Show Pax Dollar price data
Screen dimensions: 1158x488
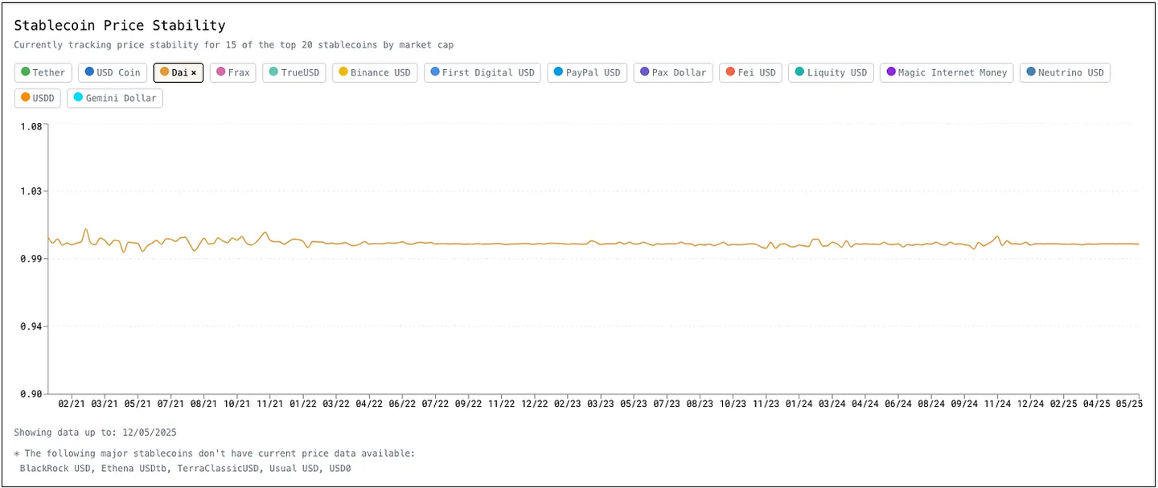[672, 72]
